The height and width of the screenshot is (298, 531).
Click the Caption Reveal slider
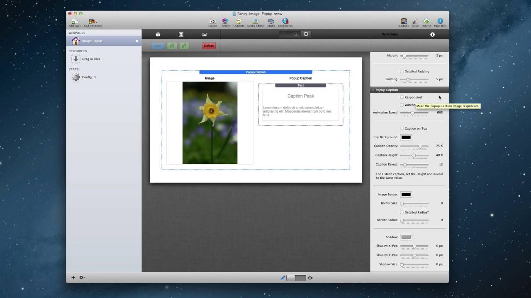414,164
